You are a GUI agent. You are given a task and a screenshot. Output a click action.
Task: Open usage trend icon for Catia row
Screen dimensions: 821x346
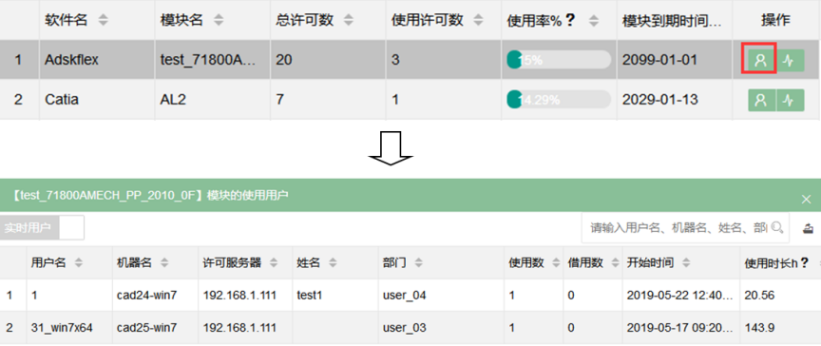tap(790, 100)
